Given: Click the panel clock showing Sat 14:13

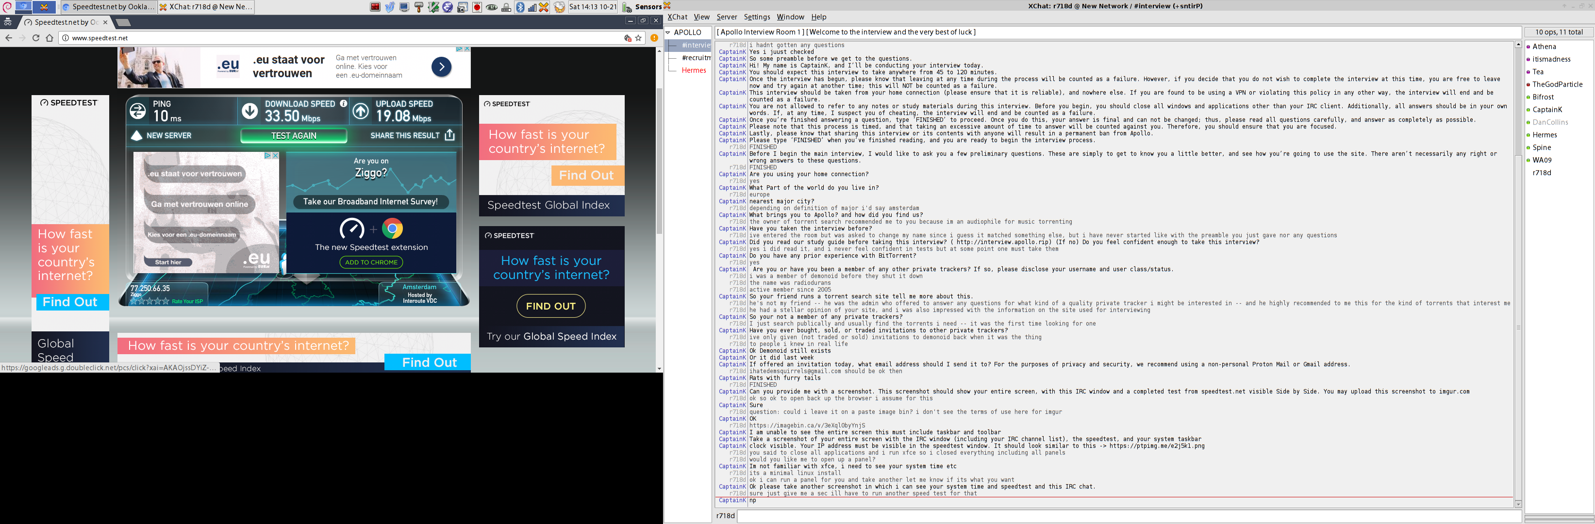Looking at the screenshot, I should coord(593,7).
